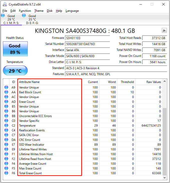
Task: Click the next disk arrow button
Action: coord(164,31)
